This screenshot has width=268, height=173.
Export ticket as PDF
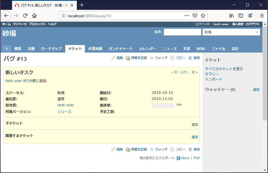coord(197,158)
